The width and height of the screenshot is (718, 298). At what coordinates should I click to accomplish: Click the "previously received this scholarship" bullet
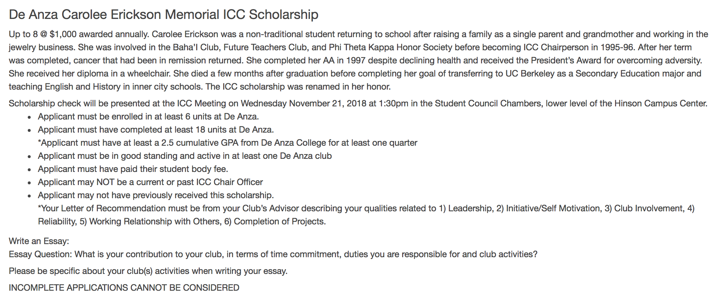(156, 195)
